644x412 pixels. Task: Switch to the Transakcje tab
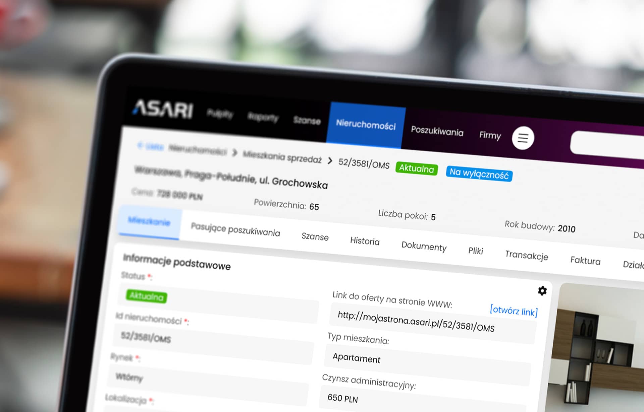(x=527, y=256)
